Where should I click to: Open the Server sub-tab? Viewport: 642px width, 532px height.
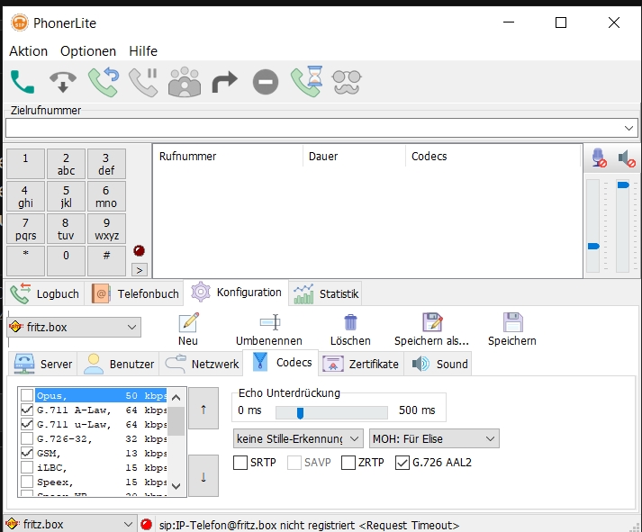42,364
